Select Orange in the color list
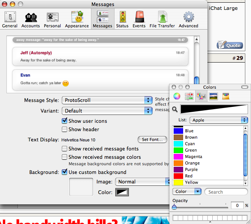This screenshot has height=224, width=251. (208, 163)
